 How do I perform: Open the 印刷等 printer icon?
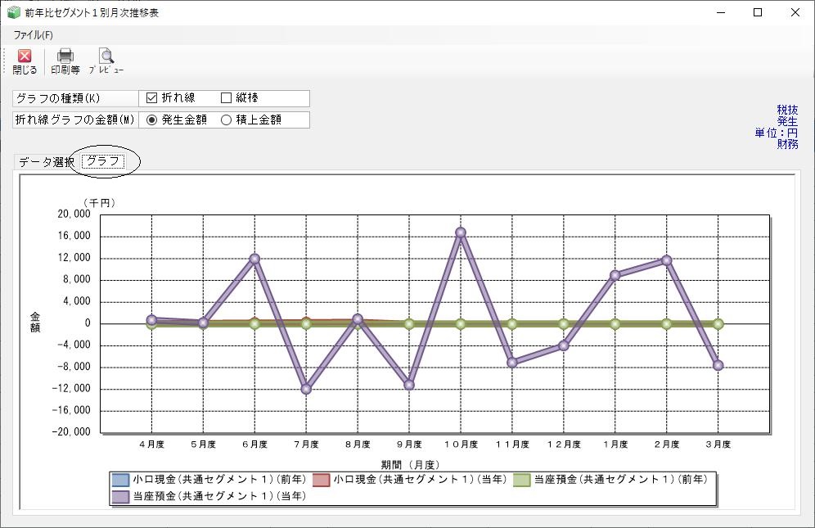(65, 56)
